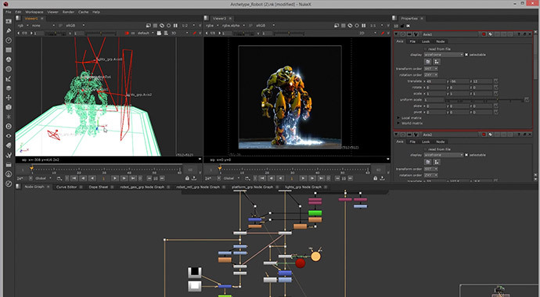Select the Look tab in Axis1 properties
This screenshot has width=540, height=297.
tap(426, 41)
